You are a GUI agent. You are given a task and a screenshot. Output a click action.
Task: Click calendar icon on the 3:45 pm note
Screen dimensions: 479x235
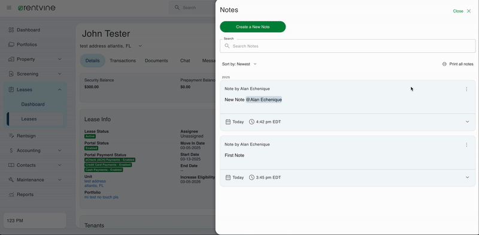pyautogui.click(x=228, y=177)
